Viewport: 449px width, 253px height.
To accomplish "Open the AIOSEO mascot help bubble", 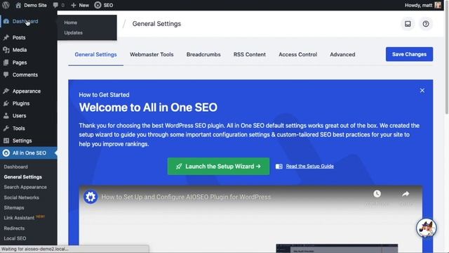I will point(426,228).
